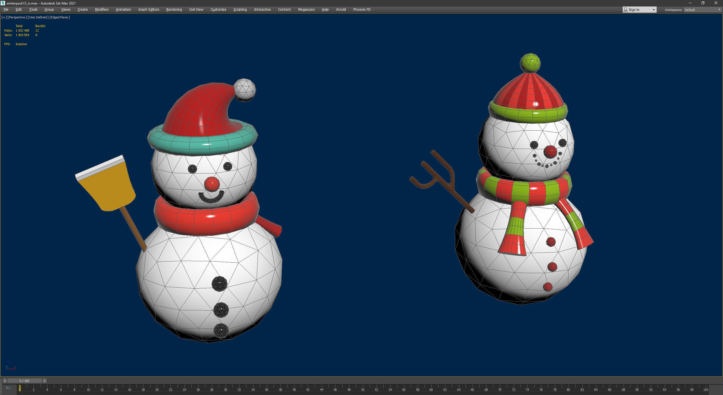
Task: Open the Create menu
Action: coord(82,10)
